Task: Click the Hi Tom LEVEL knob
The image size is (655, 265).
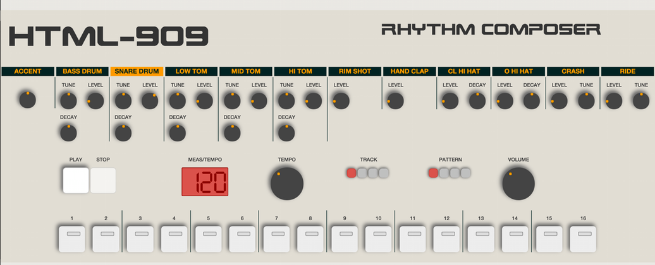Action: [x=314, y=101]
